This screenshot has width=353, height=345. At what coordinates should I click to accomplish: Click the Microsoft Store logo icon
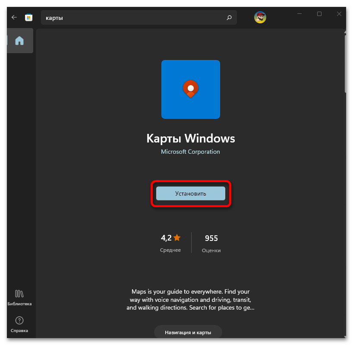(x=28, y=18)
